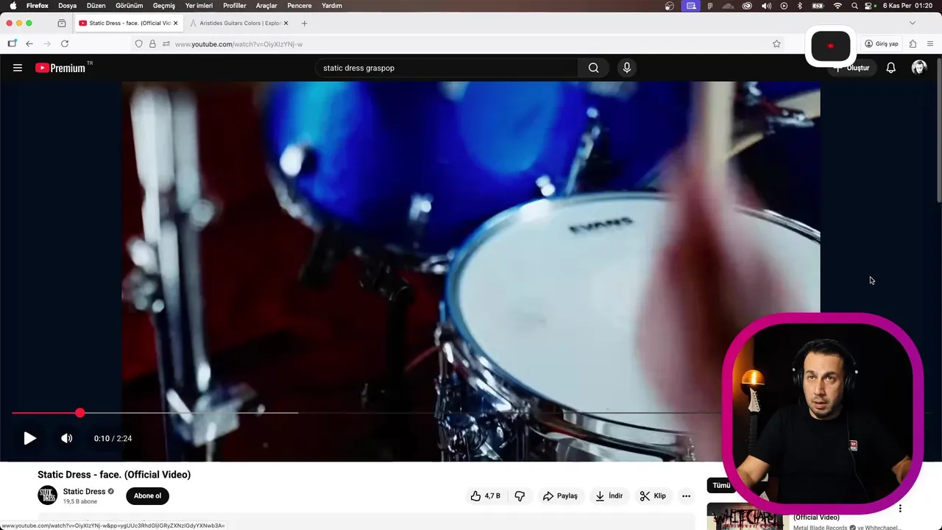Viewport: 942px width, 530px height.
Task: Open more actions three-dot menu under video
Action: point(686,496)
